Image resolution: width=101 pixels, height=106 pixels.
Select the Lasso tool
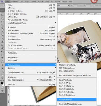(2, 22)
